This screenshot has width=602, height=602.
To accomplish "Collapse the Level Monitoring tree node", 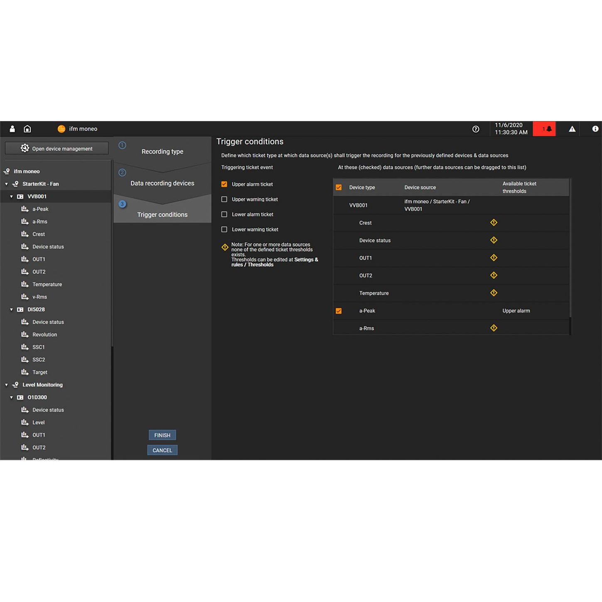I will click(6, 385).
